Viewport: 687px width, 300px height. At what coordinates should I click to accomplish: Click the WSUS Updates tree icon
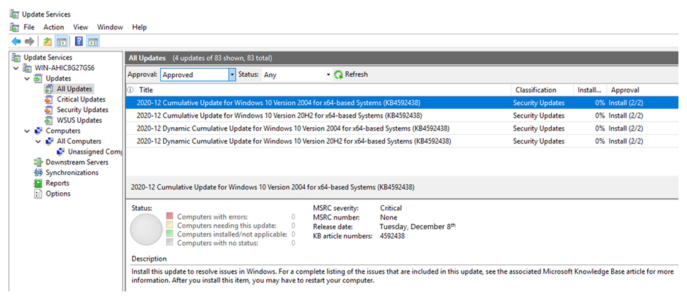[49, 120]
